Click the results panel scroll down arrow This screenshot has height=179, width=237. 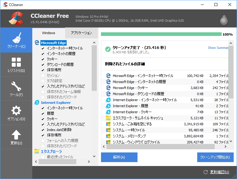[x=231, y=141]
